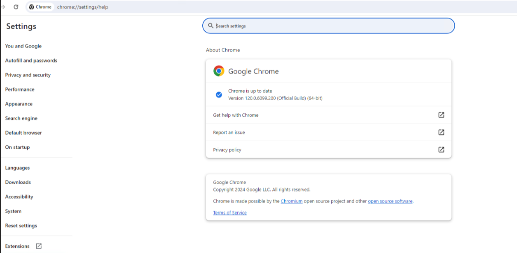Open the Terms of Service link
Screen dimensions: 517x253
230,213
